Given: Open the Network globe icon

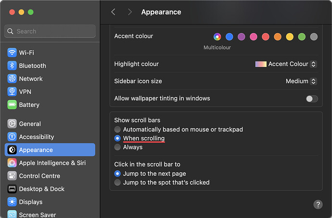Looking at the screenshot, I should coord(12,78).
